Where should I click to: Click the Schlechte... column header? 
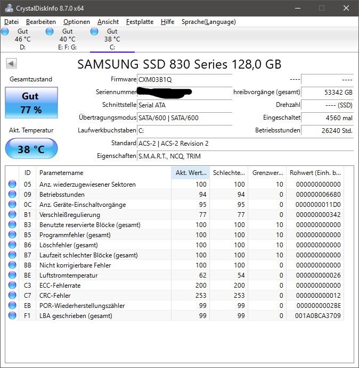(x=229, y=173)
